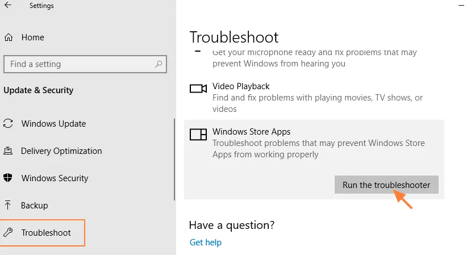Click the Update & Security heading
Image resolution: width=471 pixels, height=255 pixels.
pyautogui.click(x=39, y=90)
